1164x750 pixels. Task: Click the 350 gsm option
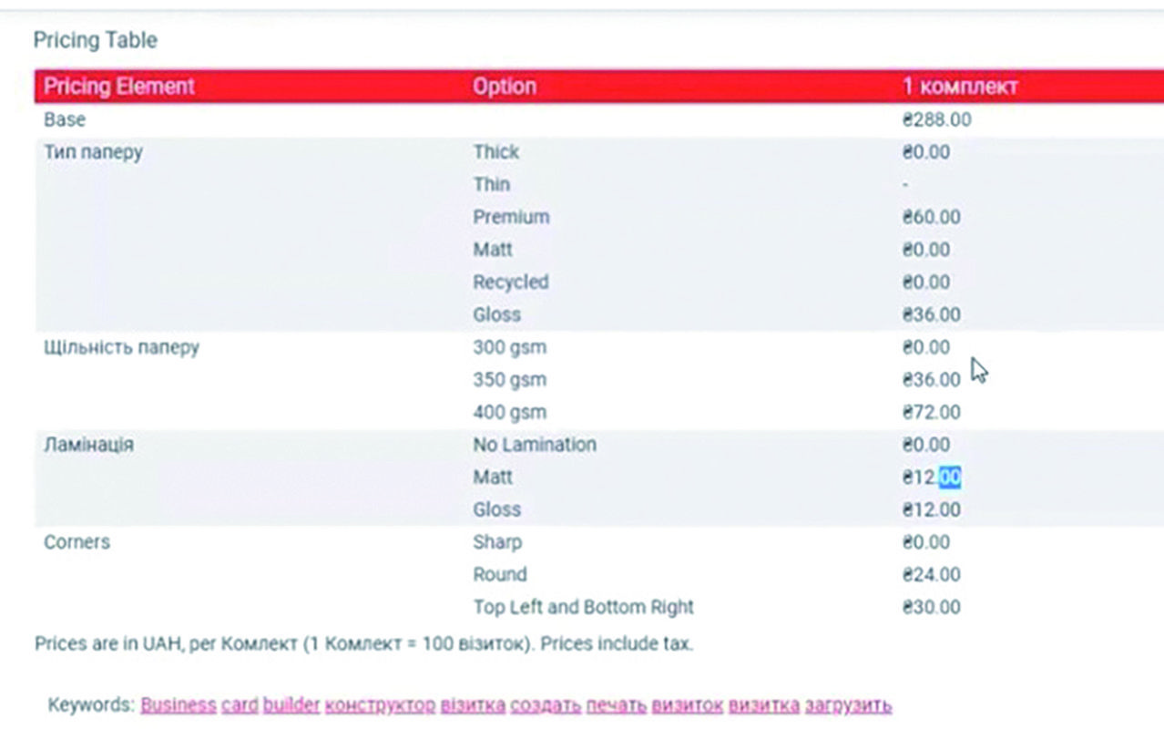click(x=509, y=379)
